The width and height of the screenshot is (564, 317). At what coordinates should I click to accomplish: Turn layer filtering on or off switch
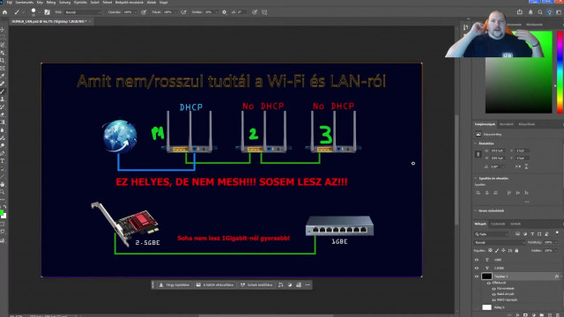pos(557,233)
